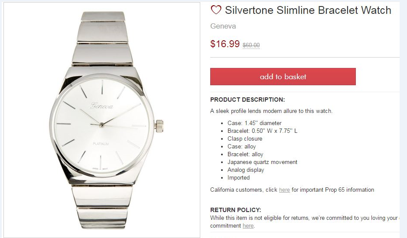Click the 'Japanese quartz movement' bullet

pyautogui.click(x=262, y=162)
